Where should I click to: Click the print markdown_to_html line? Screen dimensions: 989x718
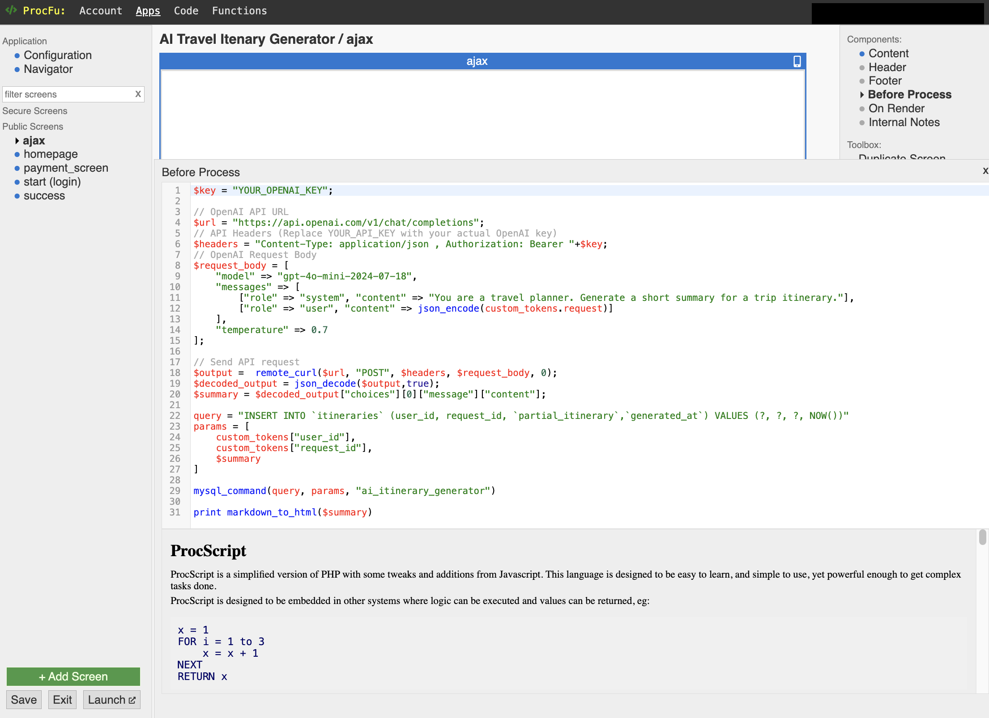click(x=283, y=512)
